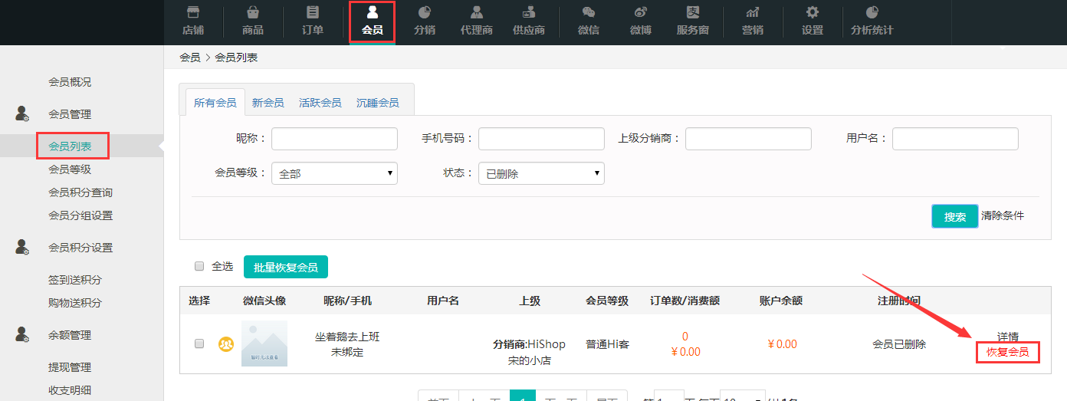Open the 设置 gear icon
The height and width of the screenshot is (401, 1067).
coord(812,14)
